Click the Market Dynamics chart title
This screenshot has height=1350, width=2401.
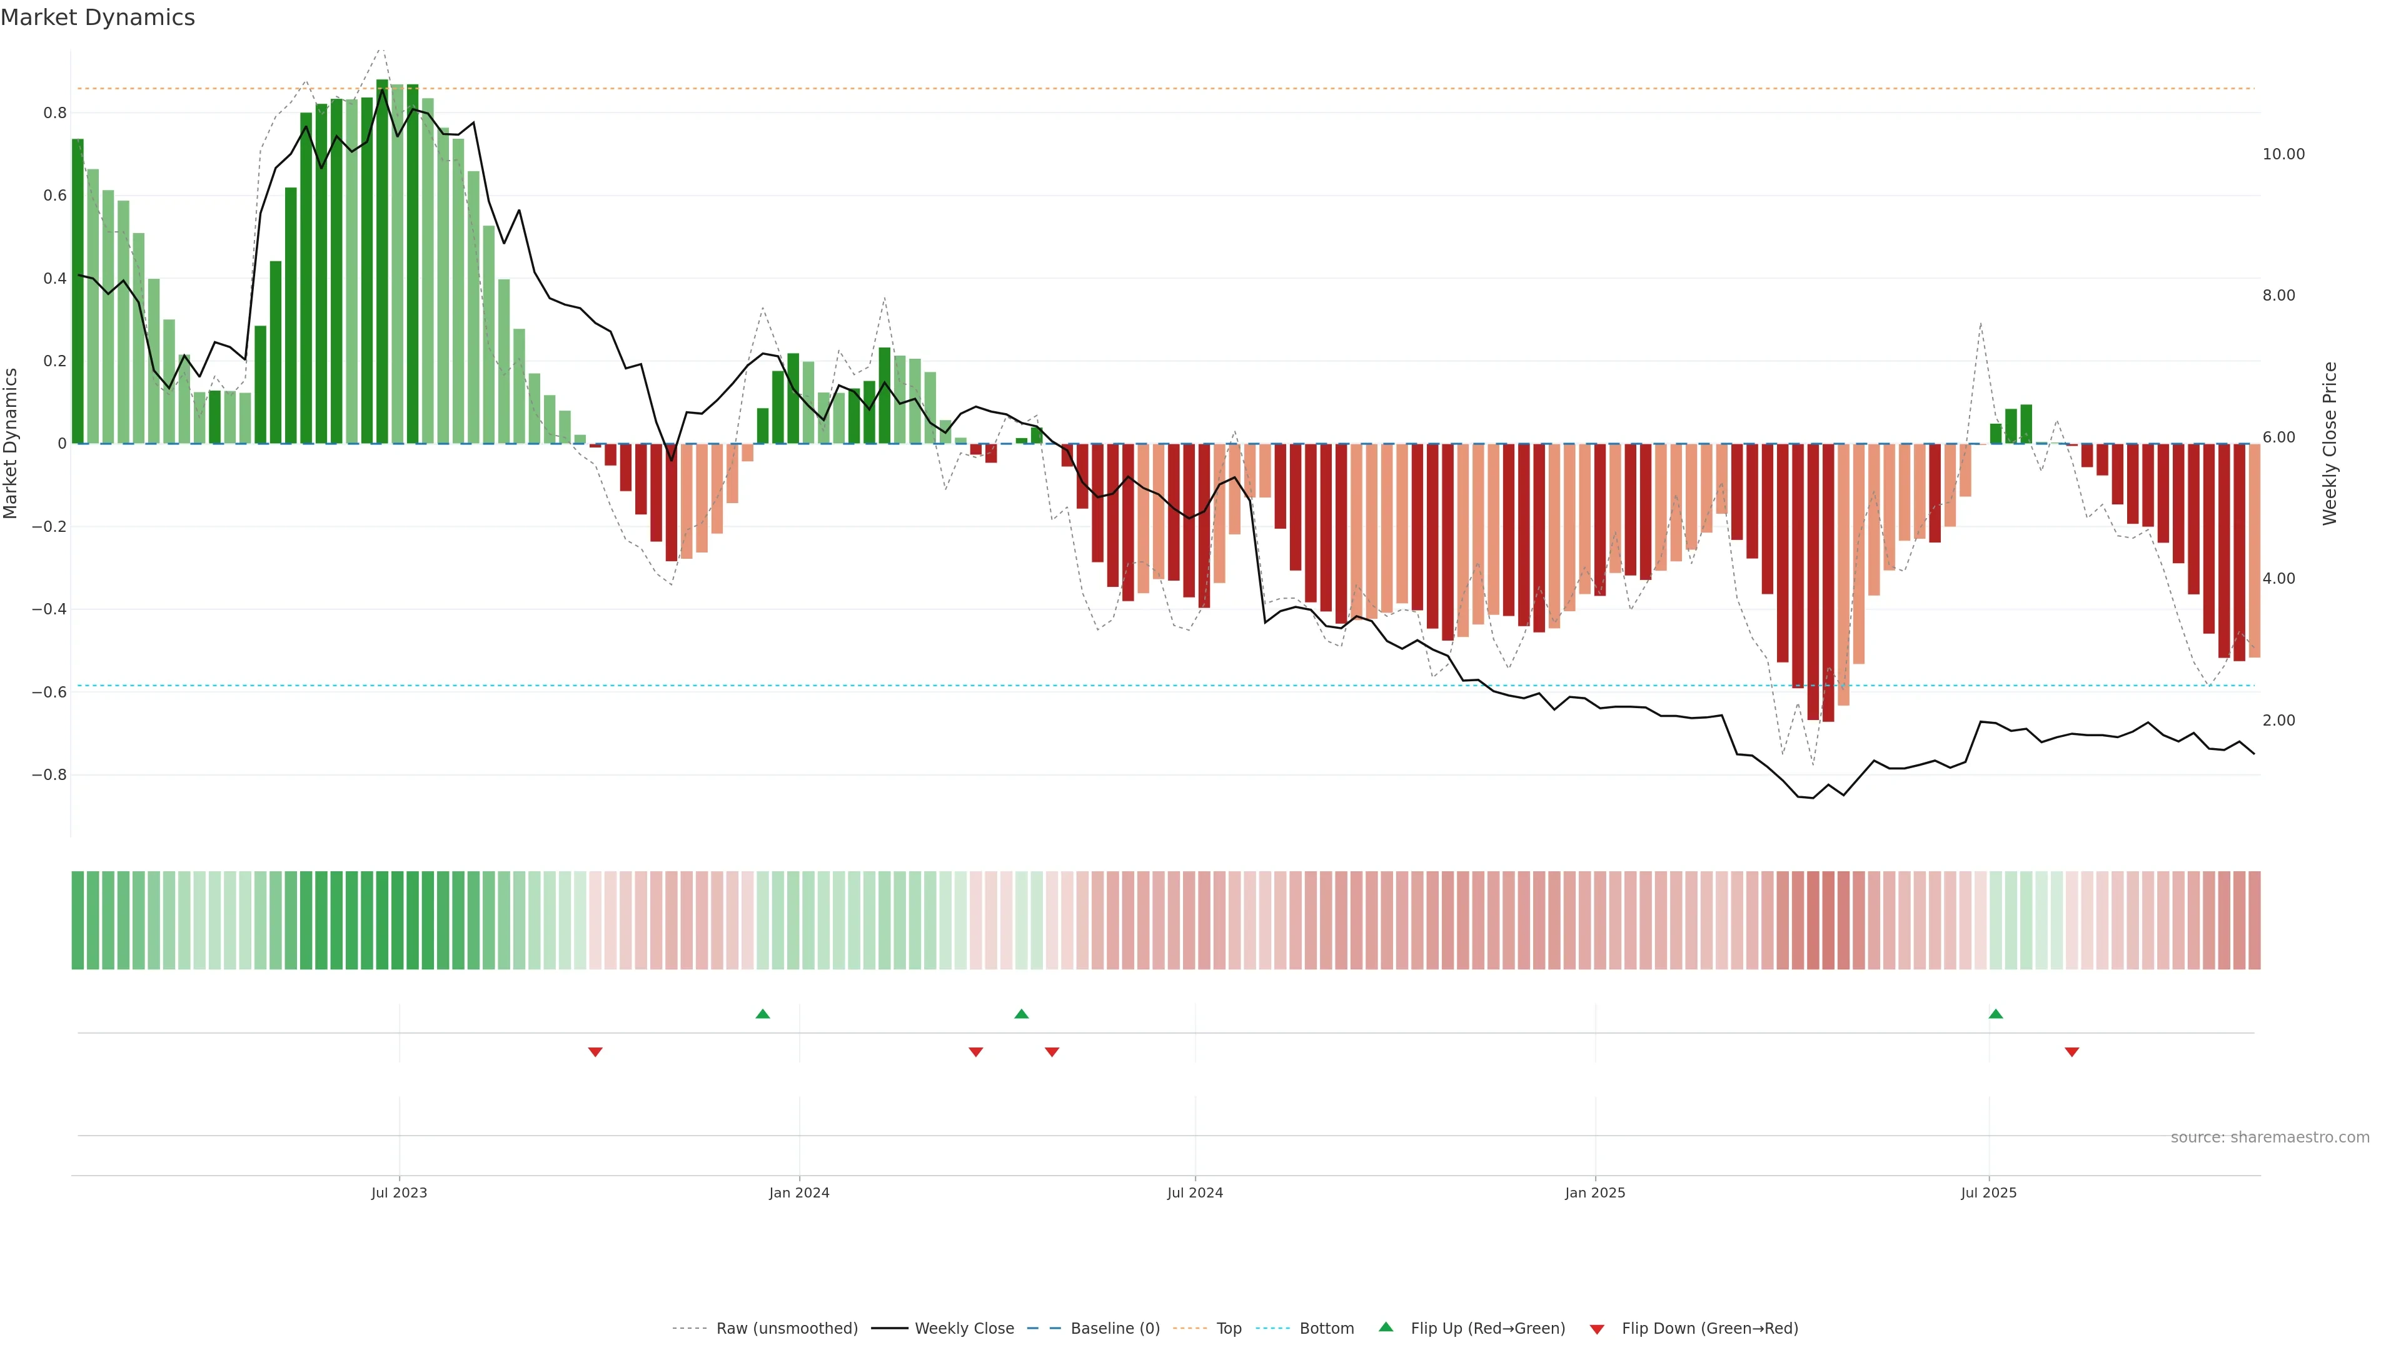pyautogui.click(x=98, y=17)
